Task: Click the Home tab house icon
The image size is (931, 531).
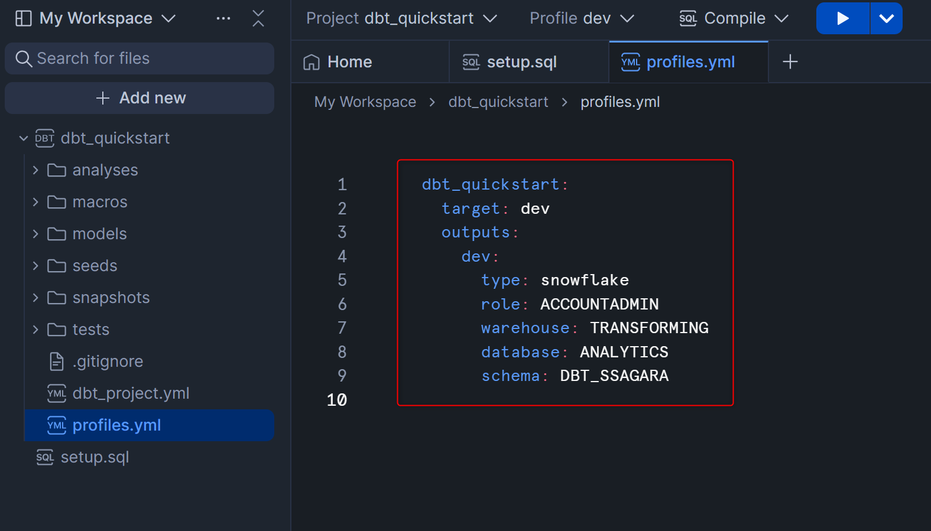Action: pos(312,62)
